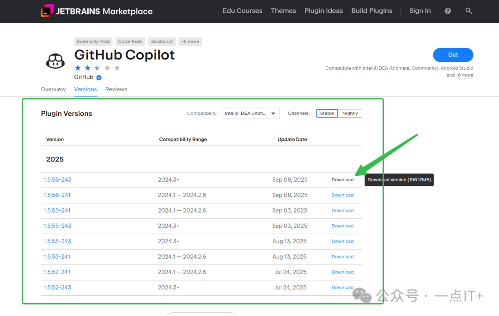Click the 'Aug 13, 2025' date for 1.5.53-243
499x316 pixels.
tap(289, 241)
